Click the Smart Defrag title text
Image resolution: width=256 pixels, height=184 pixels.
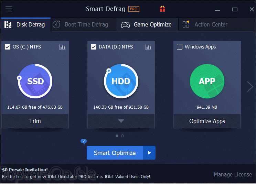click(x=106, y=9)
